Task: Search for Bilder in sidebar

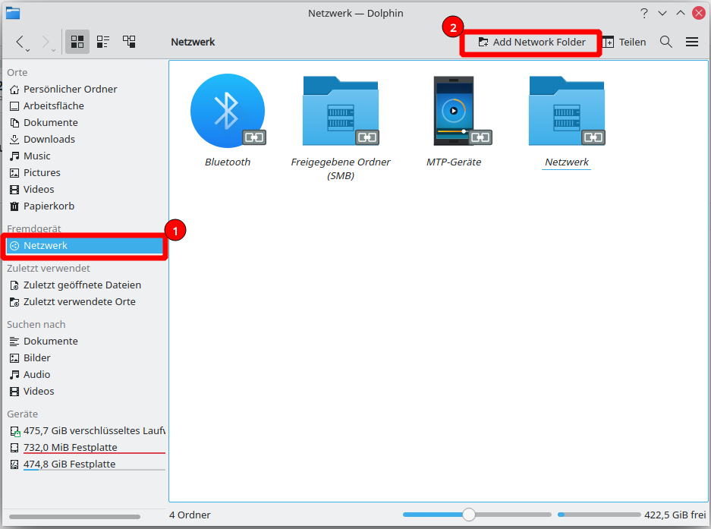Action: tap(84, 358)
